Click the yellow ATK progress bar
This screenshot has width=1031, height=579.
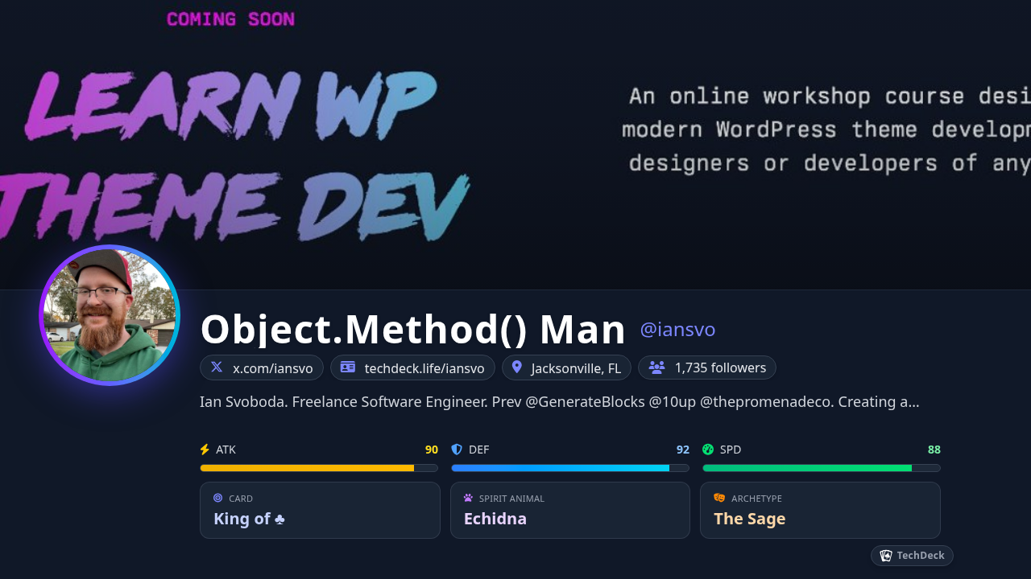(x=318, y=468)
